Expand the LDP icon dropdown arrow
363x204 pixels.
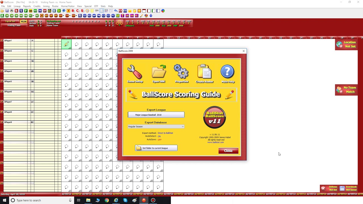[x=70, y=16]
